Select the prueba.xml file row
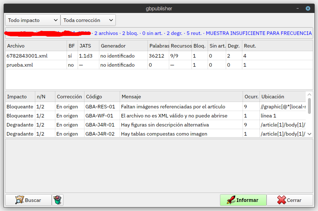This screenshot has height=211, width=318. (x=159, y=65)
